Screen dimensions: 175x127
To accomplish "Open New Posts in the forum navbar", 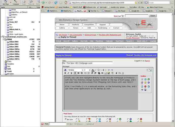I will click(119, 41).
